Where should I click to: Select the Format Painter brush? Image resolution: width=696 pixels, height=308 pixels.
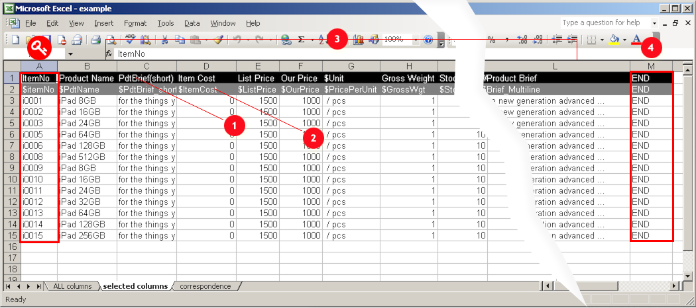(x=217, y=40)
